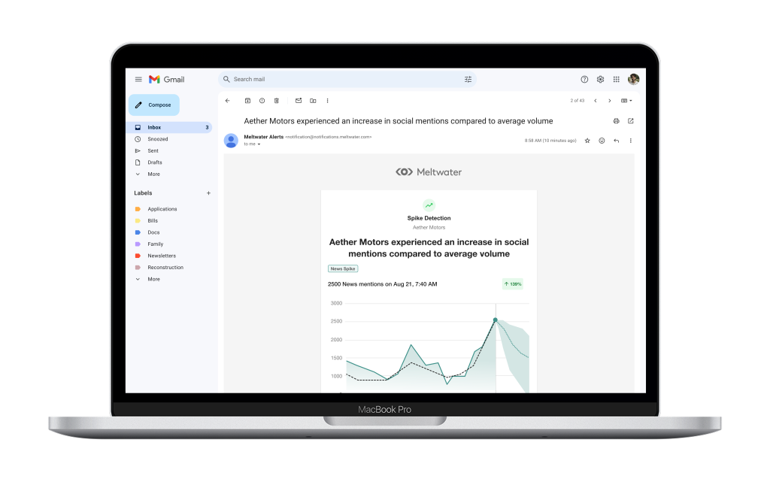Open the email in a new window

point(630,121)
